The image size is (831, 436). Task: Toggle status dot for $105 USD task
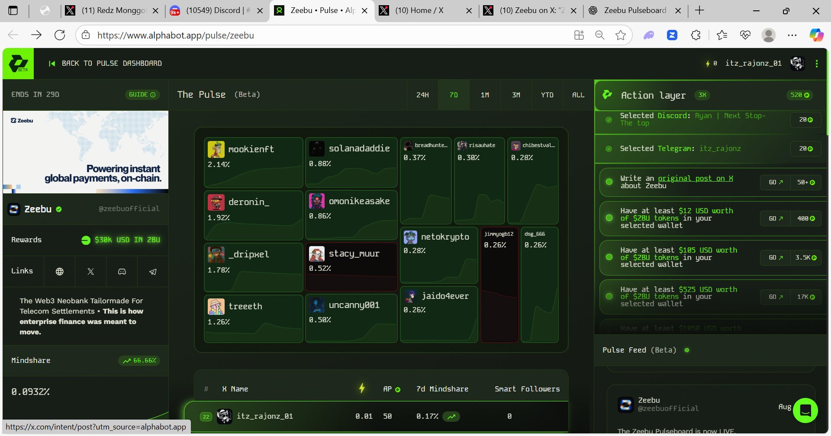click(609, 257)
